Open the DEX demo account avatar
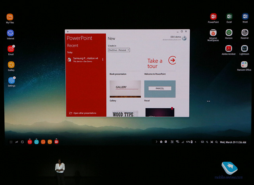Image resolution: width=254 pixels, height=185 pixels. click(x=184, y=38)
